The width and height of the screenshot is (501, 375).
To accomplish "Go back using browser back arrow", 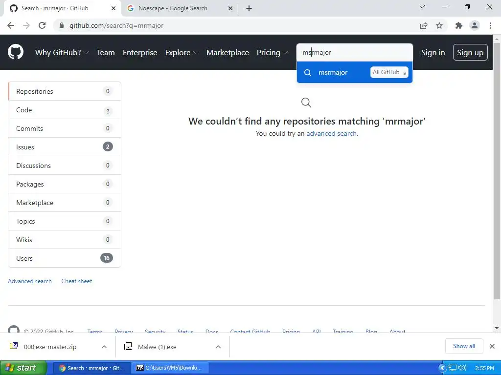I will (x=11, y=25).
